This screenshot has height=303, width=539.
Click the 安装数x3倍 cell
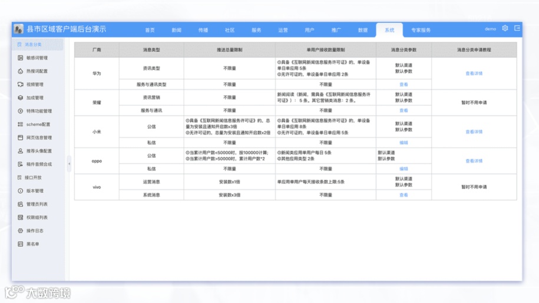(229, 195)
